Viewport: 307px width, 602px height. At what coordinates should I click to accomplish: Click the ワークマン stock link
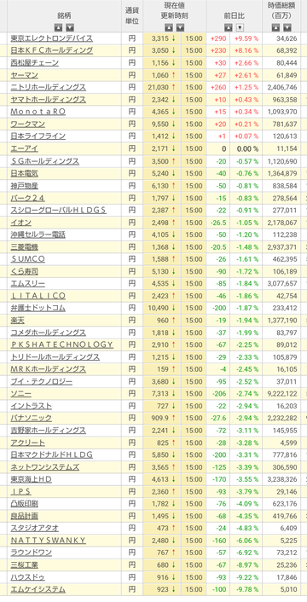[x=27, y=124]
